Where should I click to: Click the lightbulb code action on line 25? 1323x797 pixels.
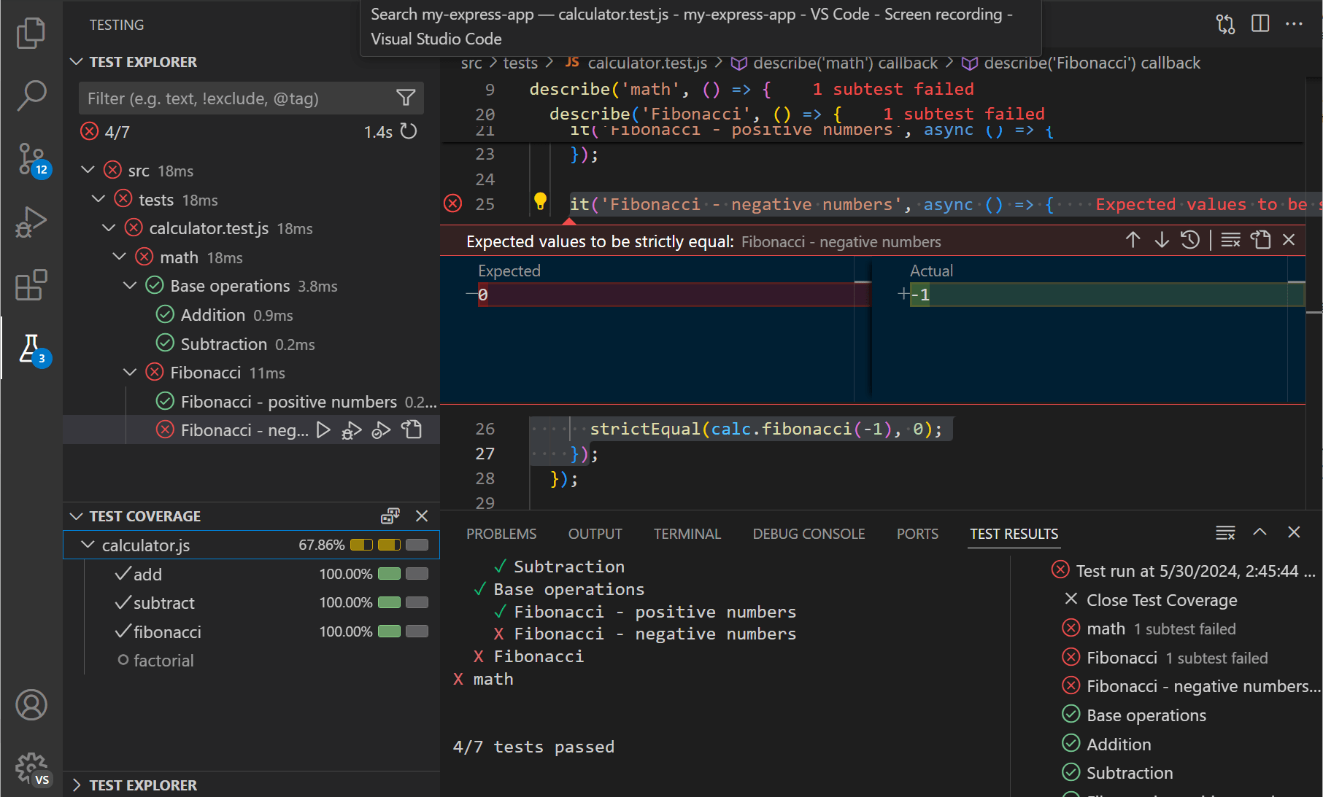[x=540, y=201]
